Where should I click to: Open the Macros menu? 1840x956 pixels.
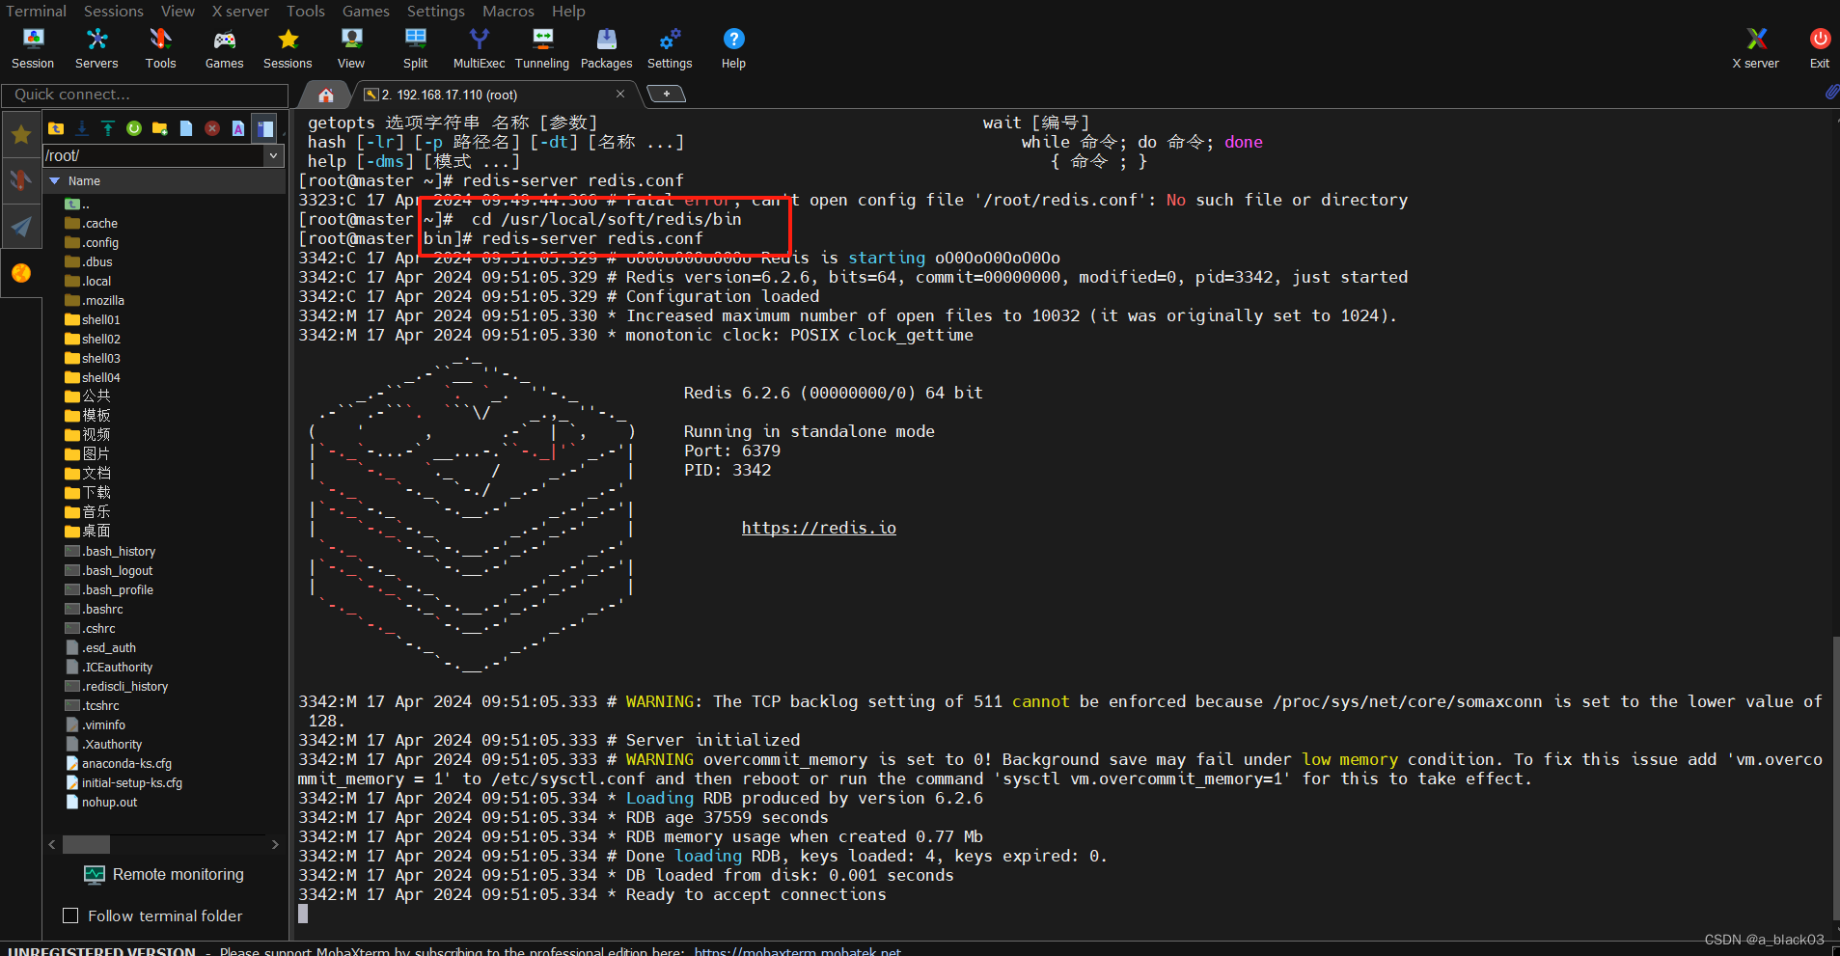508,11
